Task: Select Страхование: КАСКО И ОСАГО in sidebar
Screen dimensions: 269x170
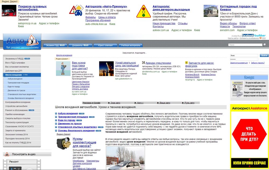Action: point(22,126)
